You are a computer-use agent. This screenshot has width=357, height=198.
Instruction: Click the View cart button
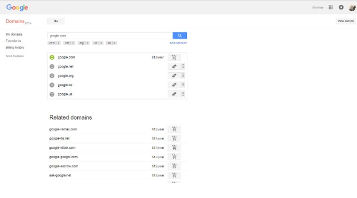345,21
